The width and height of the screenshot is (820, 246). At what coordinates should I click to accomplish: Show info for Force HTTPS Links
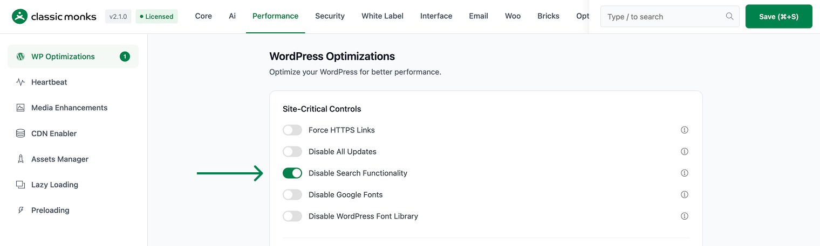tap(685, 130)
